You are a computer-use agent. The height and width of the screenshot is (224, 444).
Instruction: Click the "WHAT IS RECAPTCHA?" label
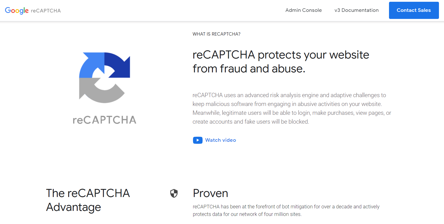click(x=216, y=34)
